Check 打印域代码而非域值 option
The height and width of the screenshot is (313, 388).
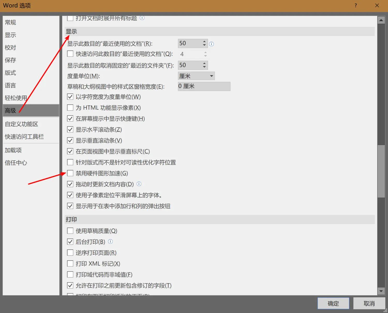pyautogui.click(x=70, y=274)
